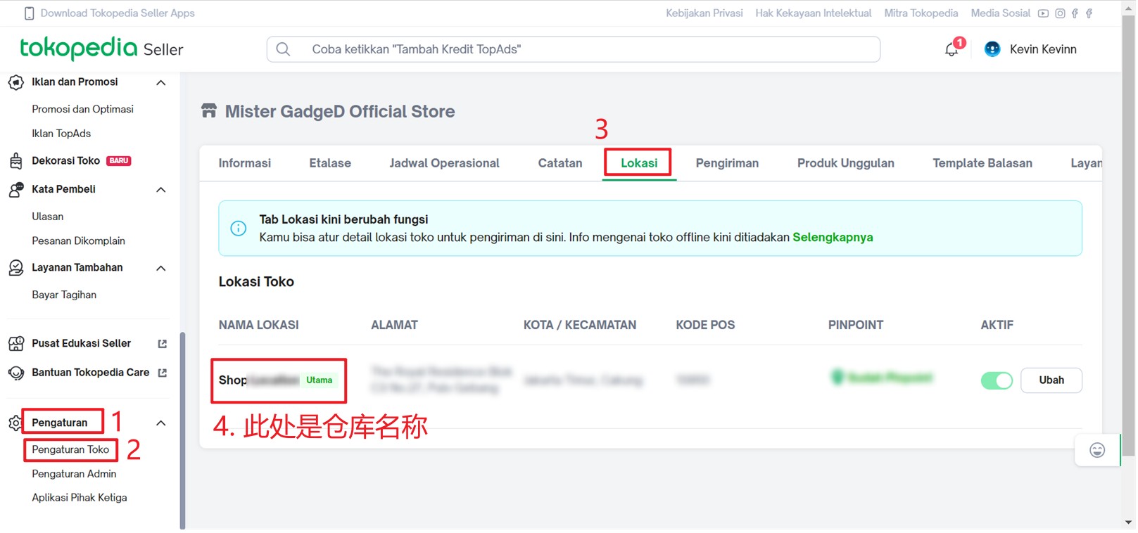Collapse the Pengaturan section

click(x=160, y=423)
